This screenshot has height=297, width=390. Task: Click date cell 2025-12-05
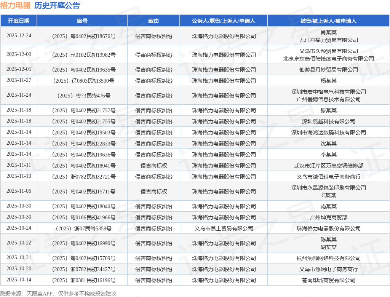pos(19,69)
